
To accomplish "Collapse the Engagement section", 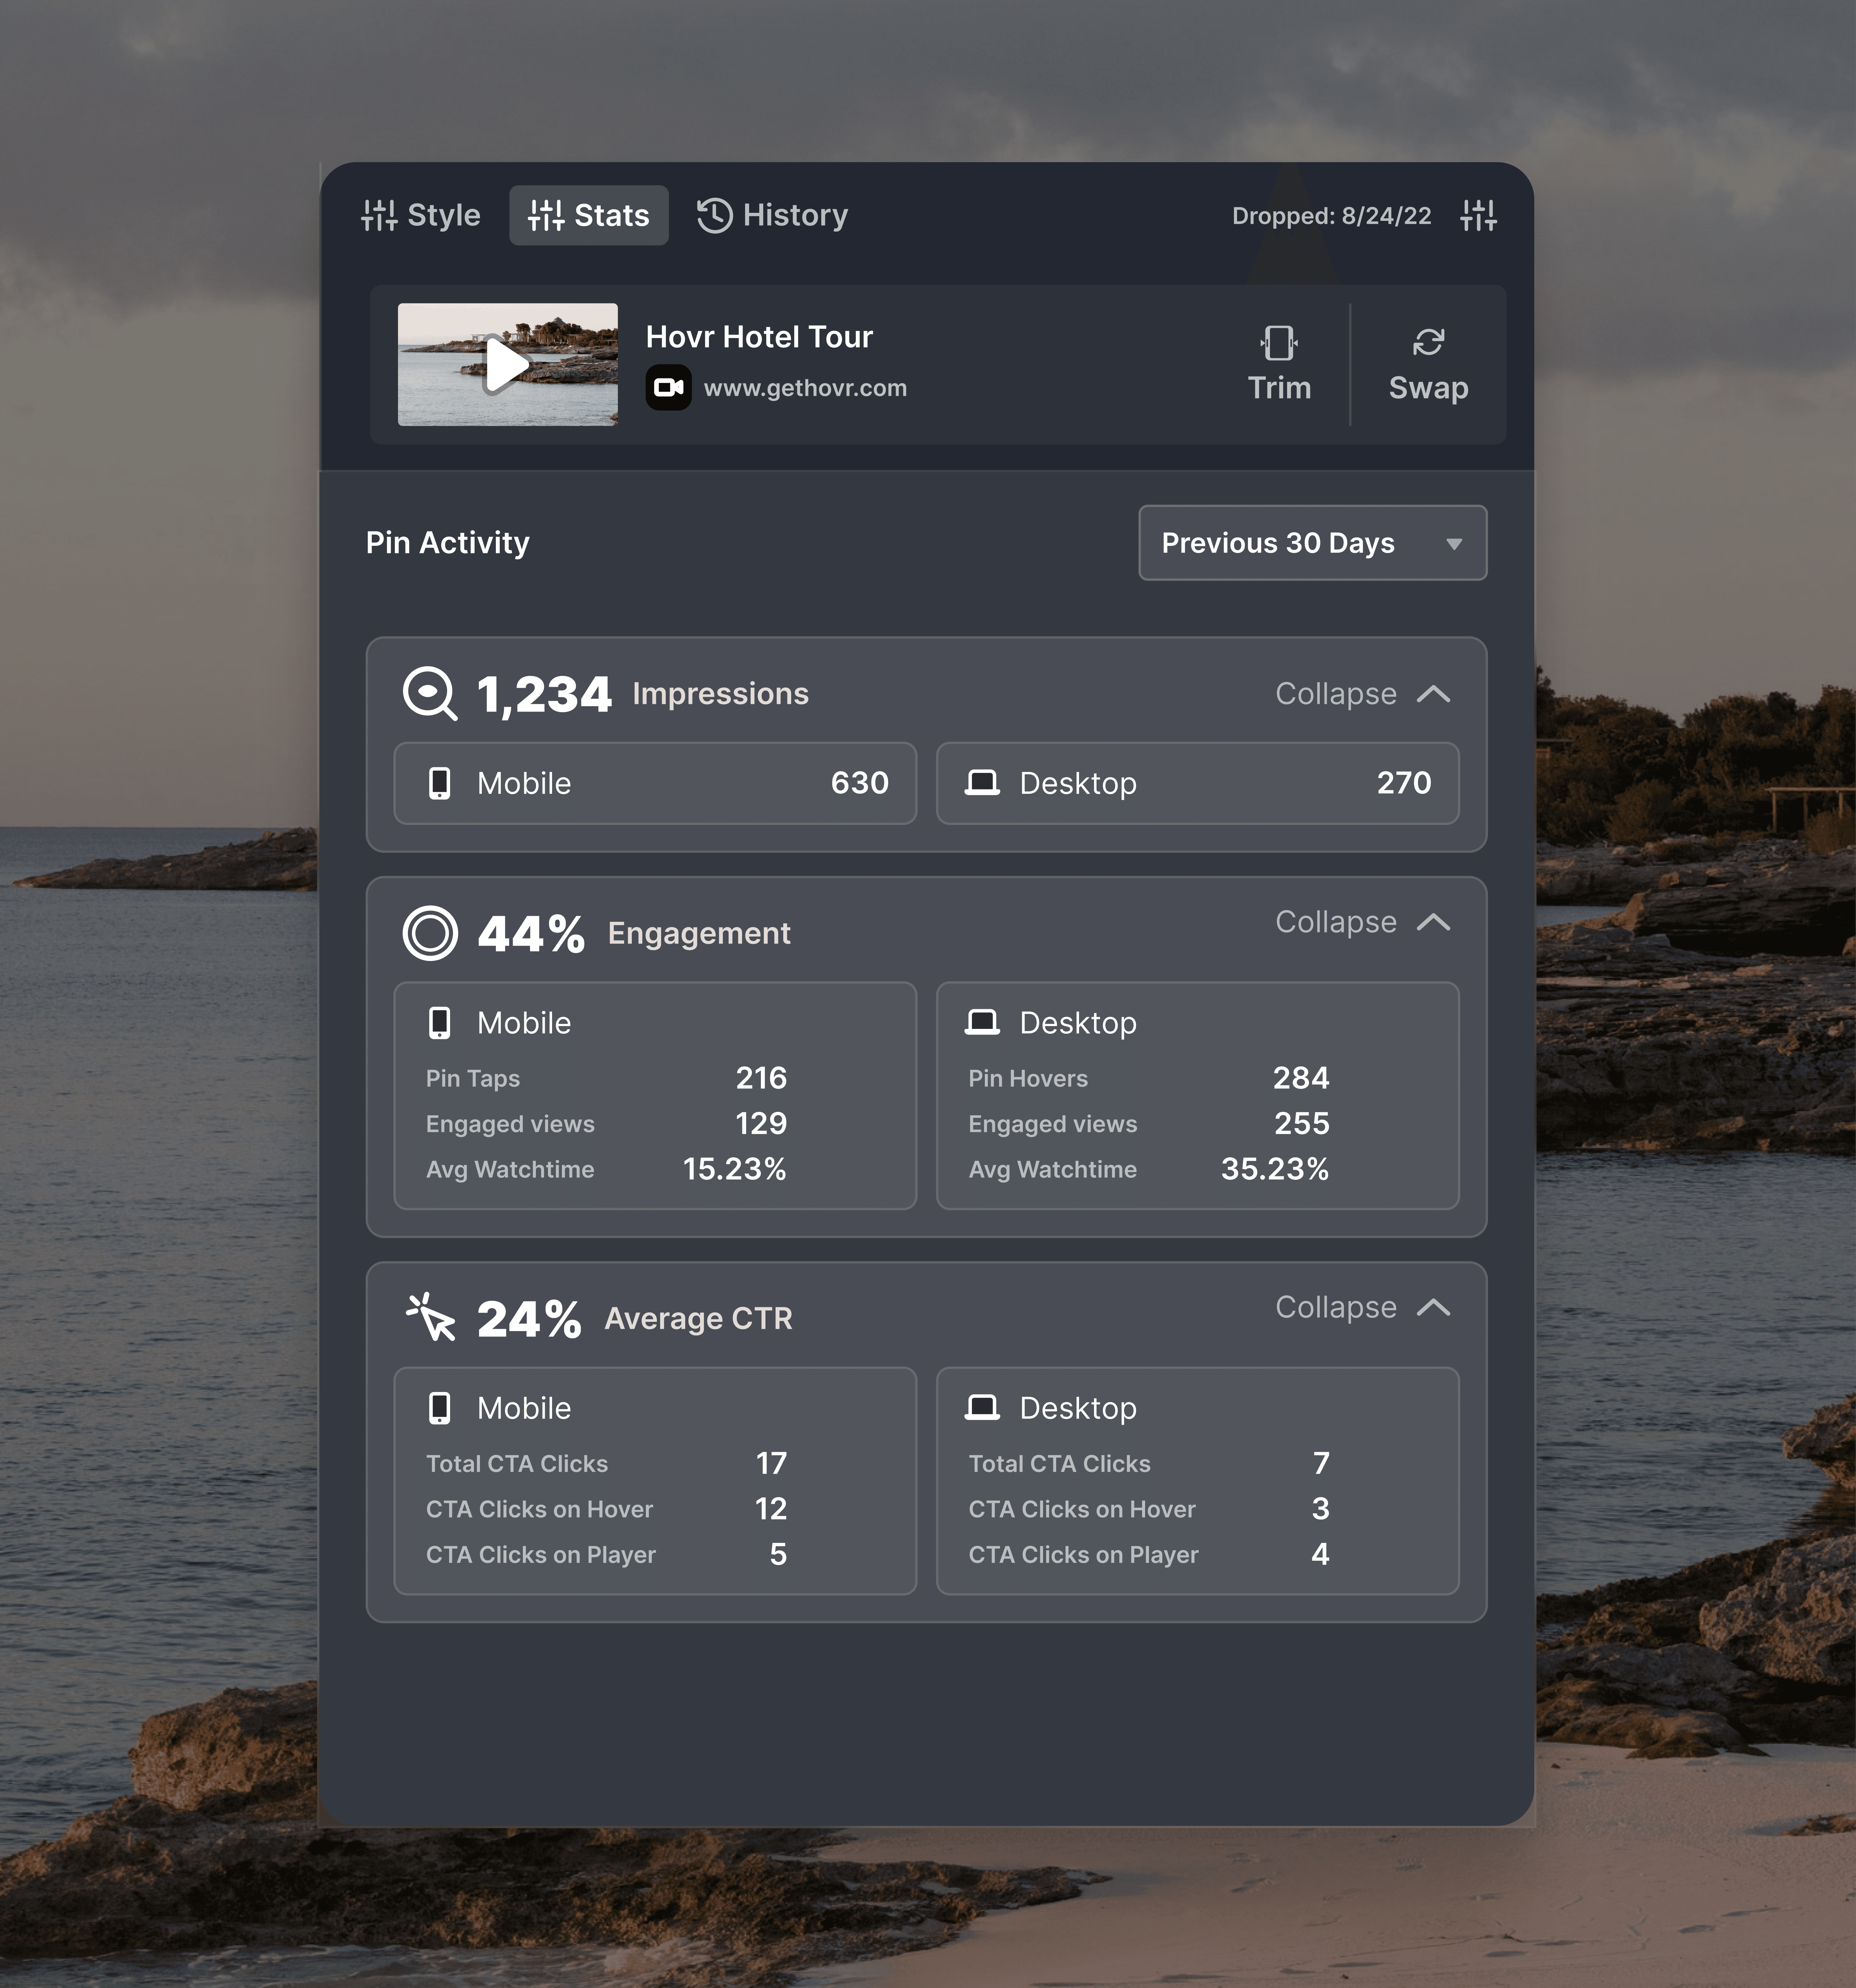I will [1361, 922].
